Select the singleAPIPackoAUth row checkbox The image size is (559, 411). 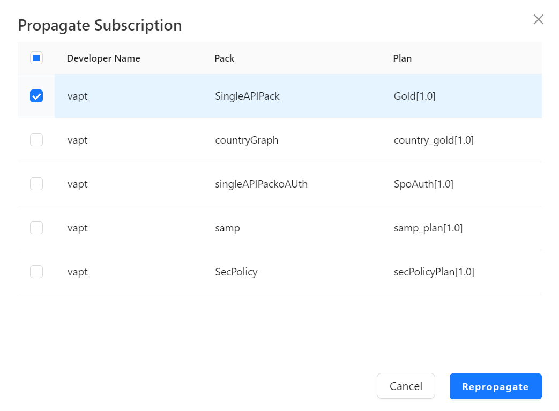(36, 184)
